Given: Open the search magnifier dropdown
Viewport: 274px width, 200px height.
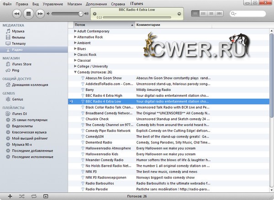Looking at the screenshot, I should pyautogui.click(x=233, y=14).
